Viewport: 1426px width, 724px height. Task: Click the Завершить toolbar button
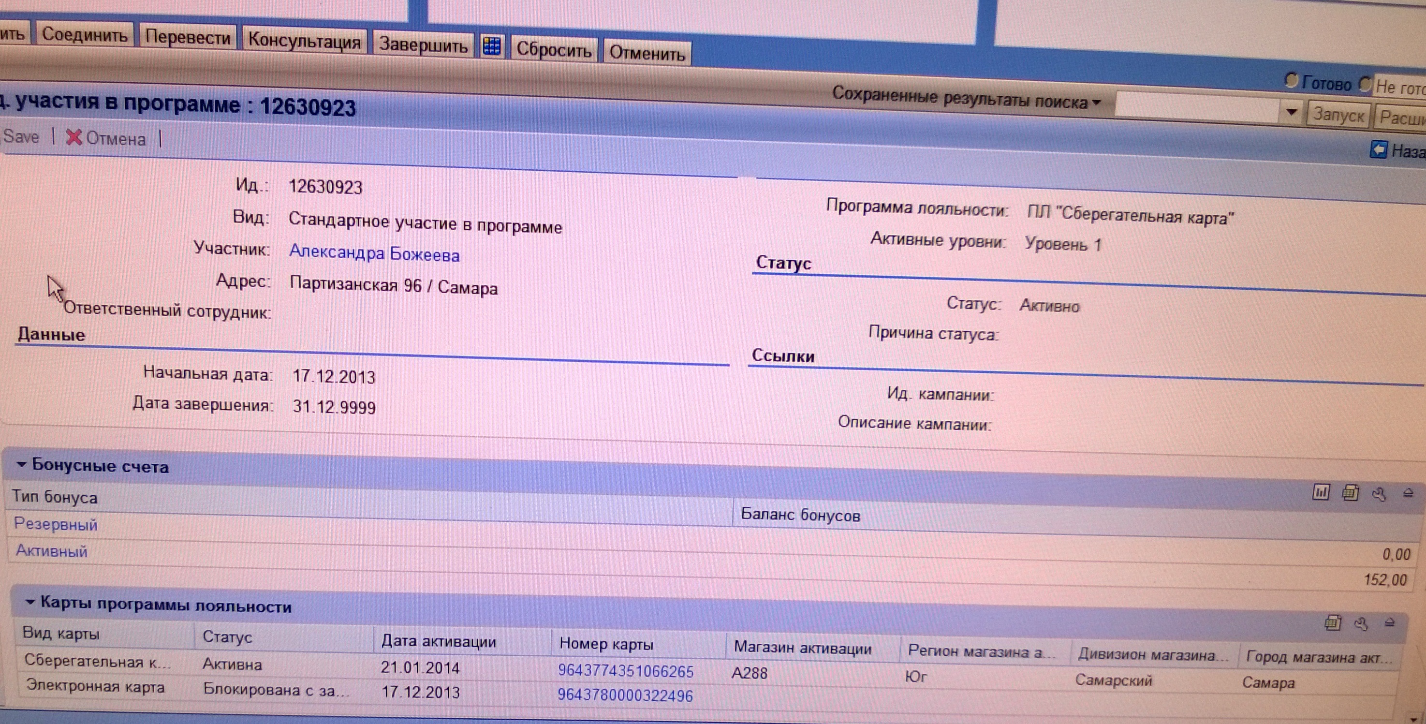(423, 44)
